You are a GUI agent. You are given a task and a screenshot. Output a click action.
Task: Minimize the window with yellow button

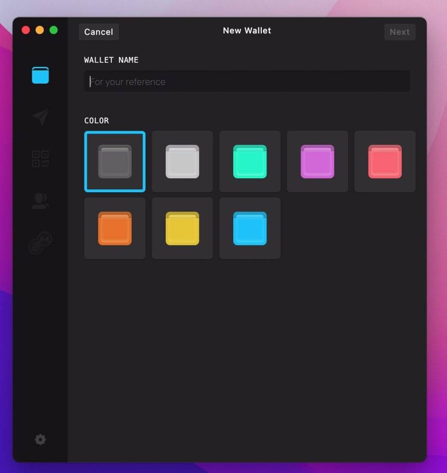coord(40,30)
